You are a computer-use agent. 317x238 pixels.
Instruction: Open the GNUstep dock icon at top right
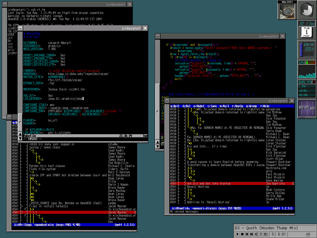307,10
